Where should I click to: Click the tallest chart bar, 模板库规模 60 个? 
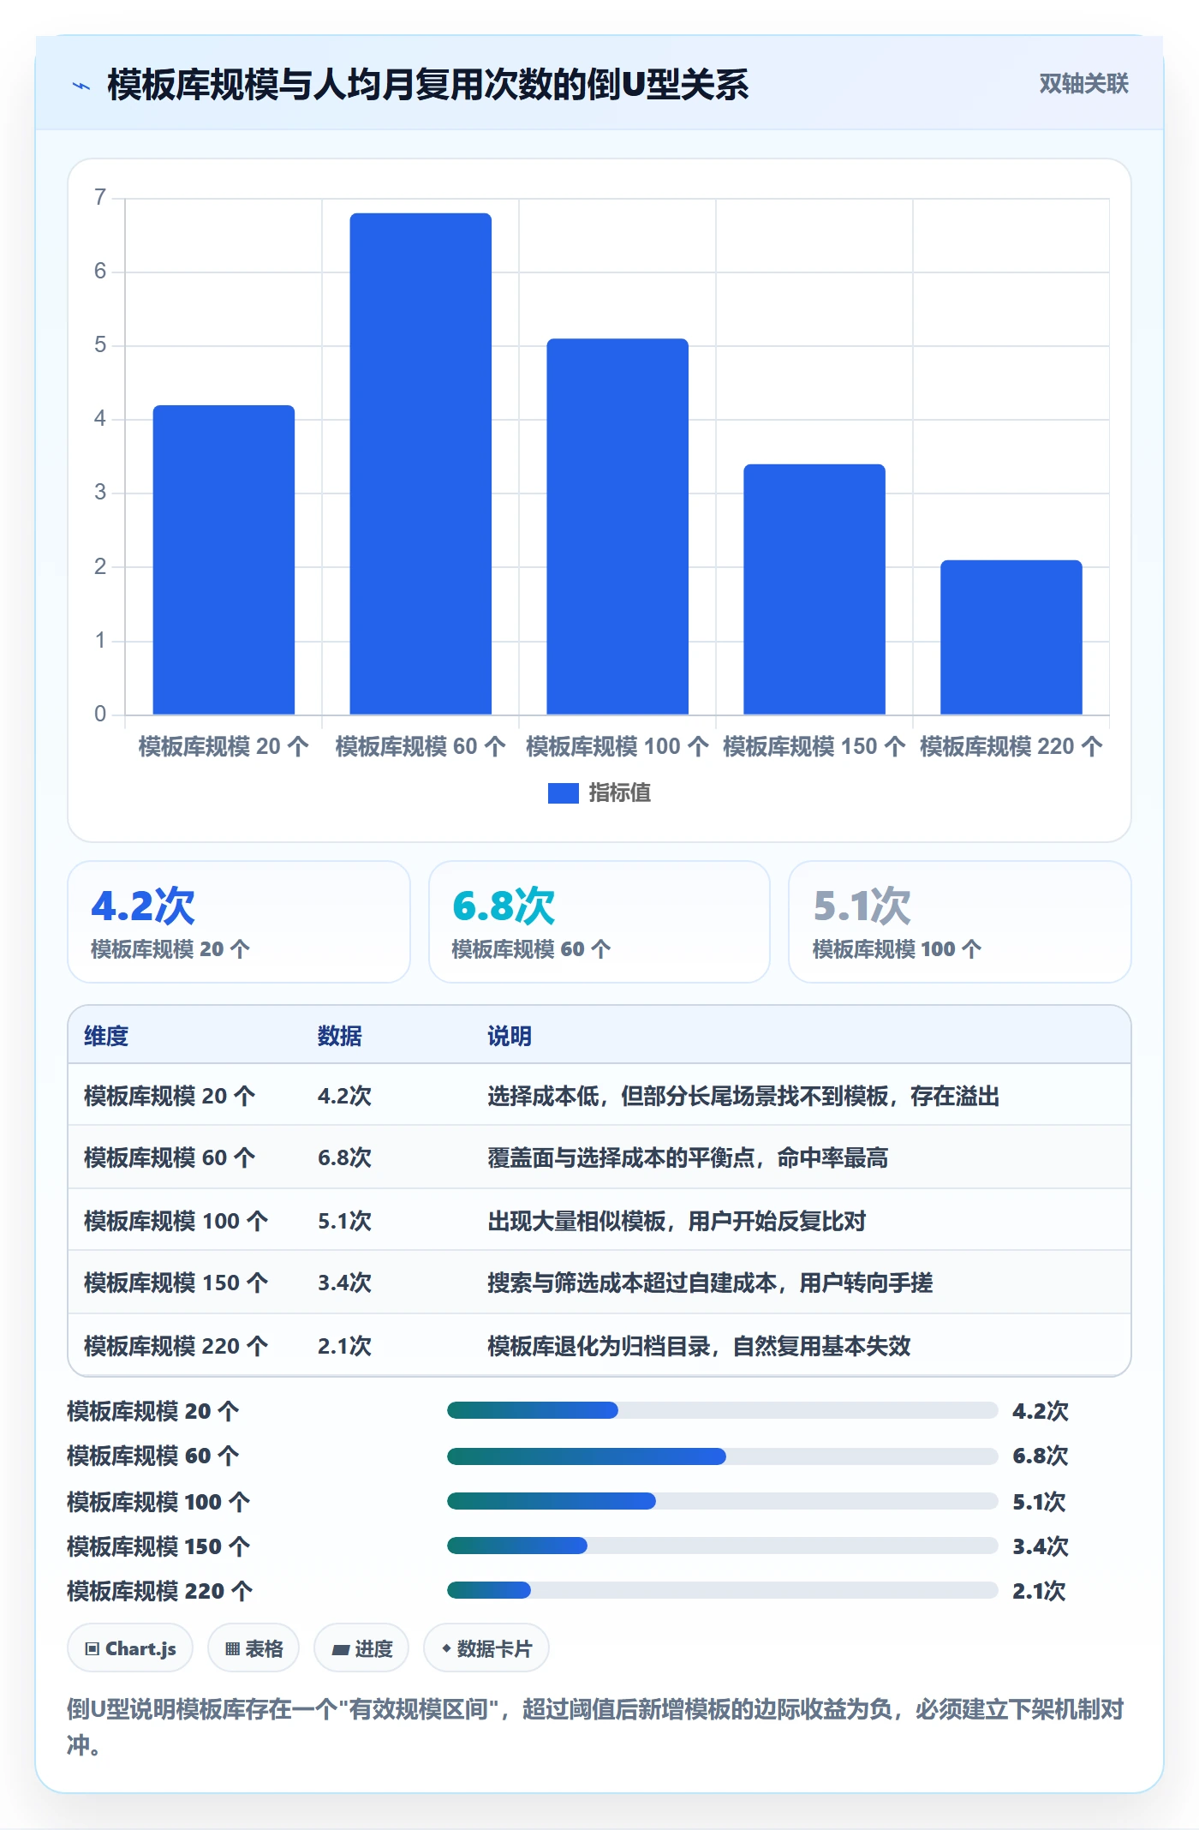[421, 463]
